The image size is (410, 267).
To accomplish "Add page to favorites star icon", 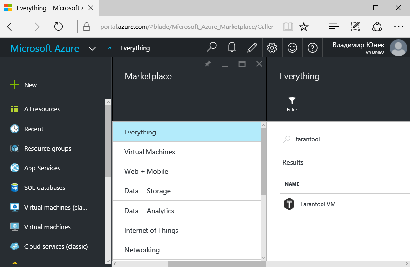I will (304, 27).
